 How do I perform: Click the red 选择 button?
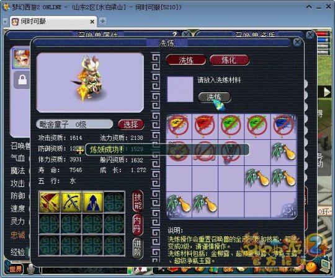(x=131, y=124)
